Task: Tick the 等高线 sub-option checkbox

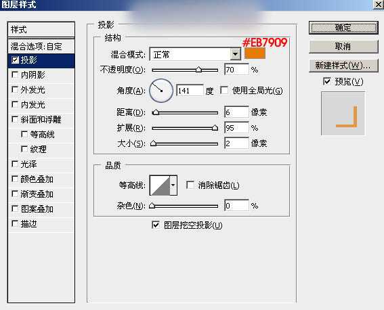Action: pyautogui.click(x=24, y=134)
